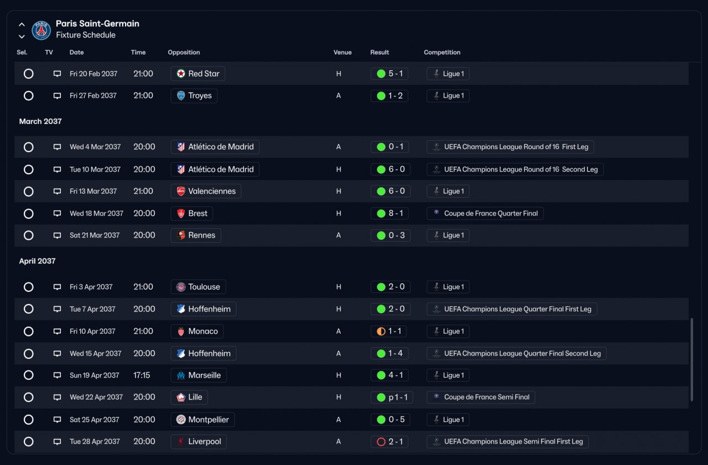
Task: Select the radio button for Valenciennes match
Action: tap(29, 192)
